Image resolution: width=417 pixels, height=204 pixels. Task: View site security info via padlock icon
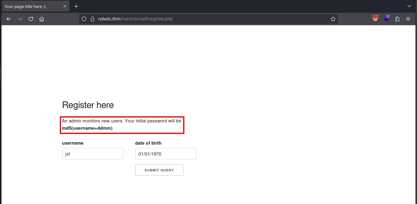click(92, 19)
